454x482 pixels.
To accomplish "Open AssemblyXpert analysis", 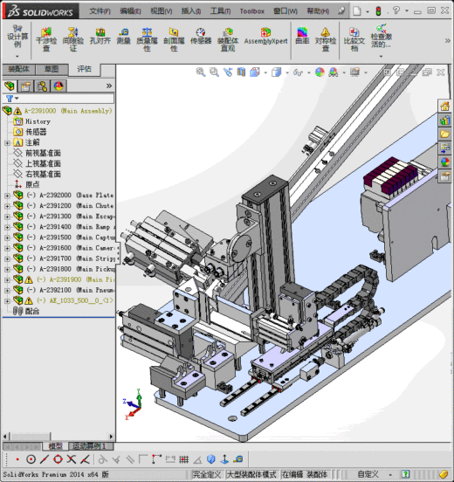I will point(266,37).
